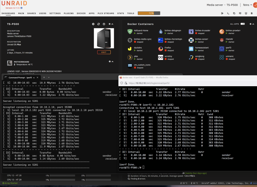Click the Unraid version info icon
257x187 pixels.
click(x=22, y=8)
